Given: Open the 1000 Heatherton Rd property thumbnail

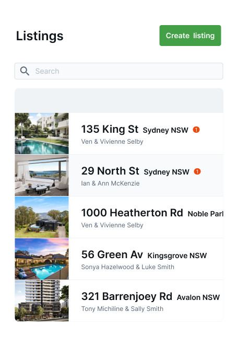Looking at the screenshot, I should [42, 217].
